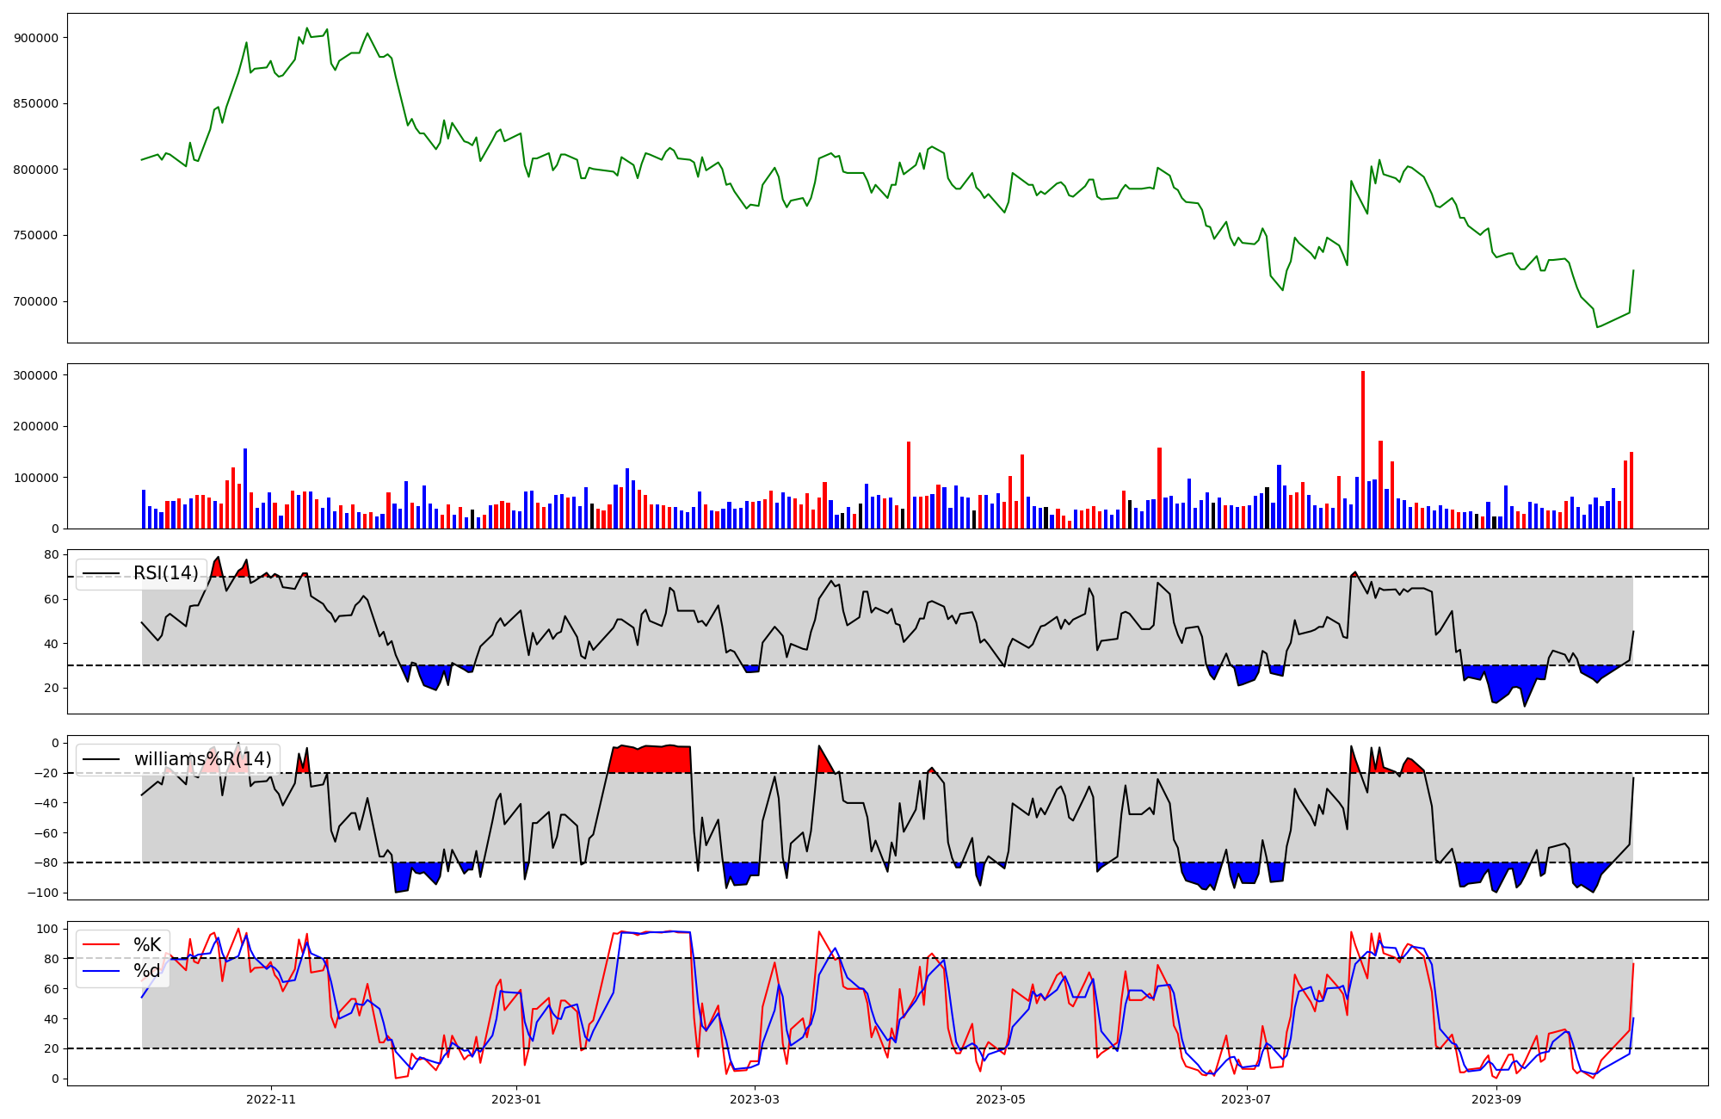
Task: Click the 300000 volume axis label
Action: tap(36, 375)
